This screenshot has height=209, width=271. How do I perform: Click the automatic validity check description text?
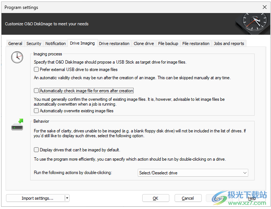pos(132,78)
